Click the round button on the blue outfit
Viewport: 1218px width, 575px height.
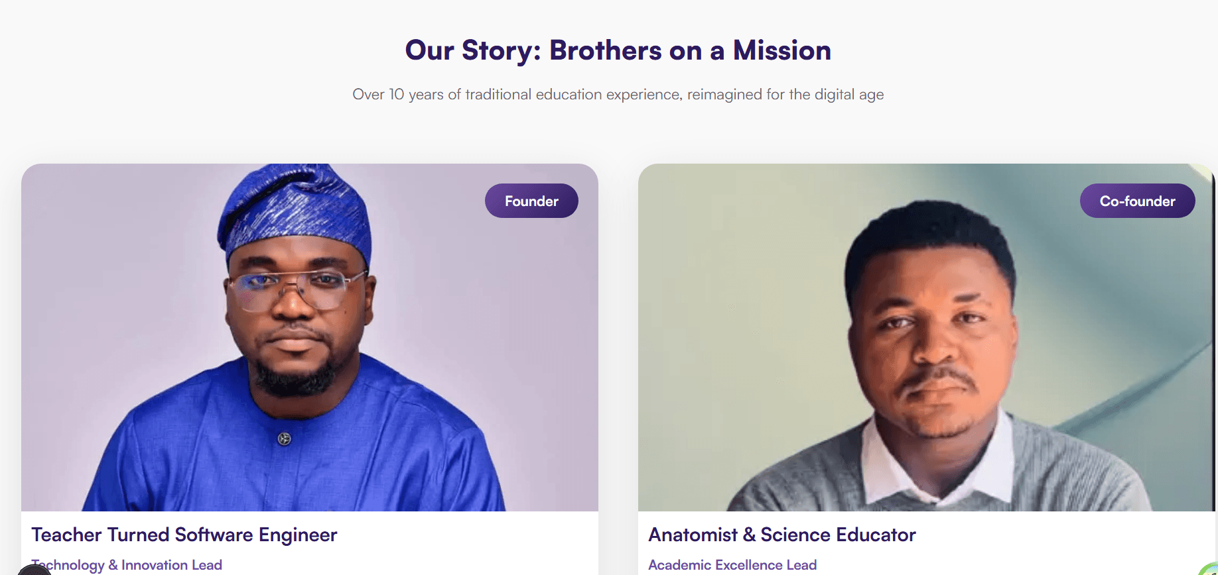pos(285,439)
